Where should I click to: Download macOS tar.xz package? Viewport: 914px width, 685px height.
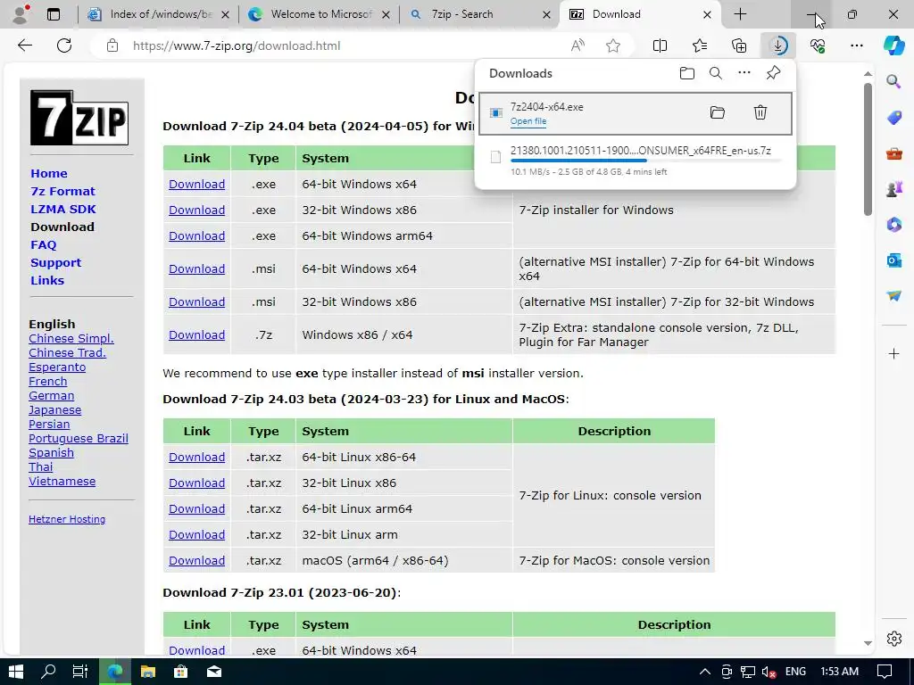click(x=196, y=560)
